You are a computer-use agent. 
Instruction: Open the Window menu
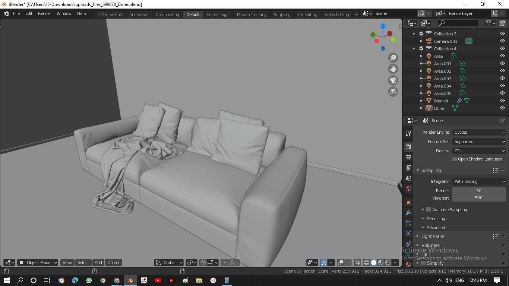click(64, 13)
